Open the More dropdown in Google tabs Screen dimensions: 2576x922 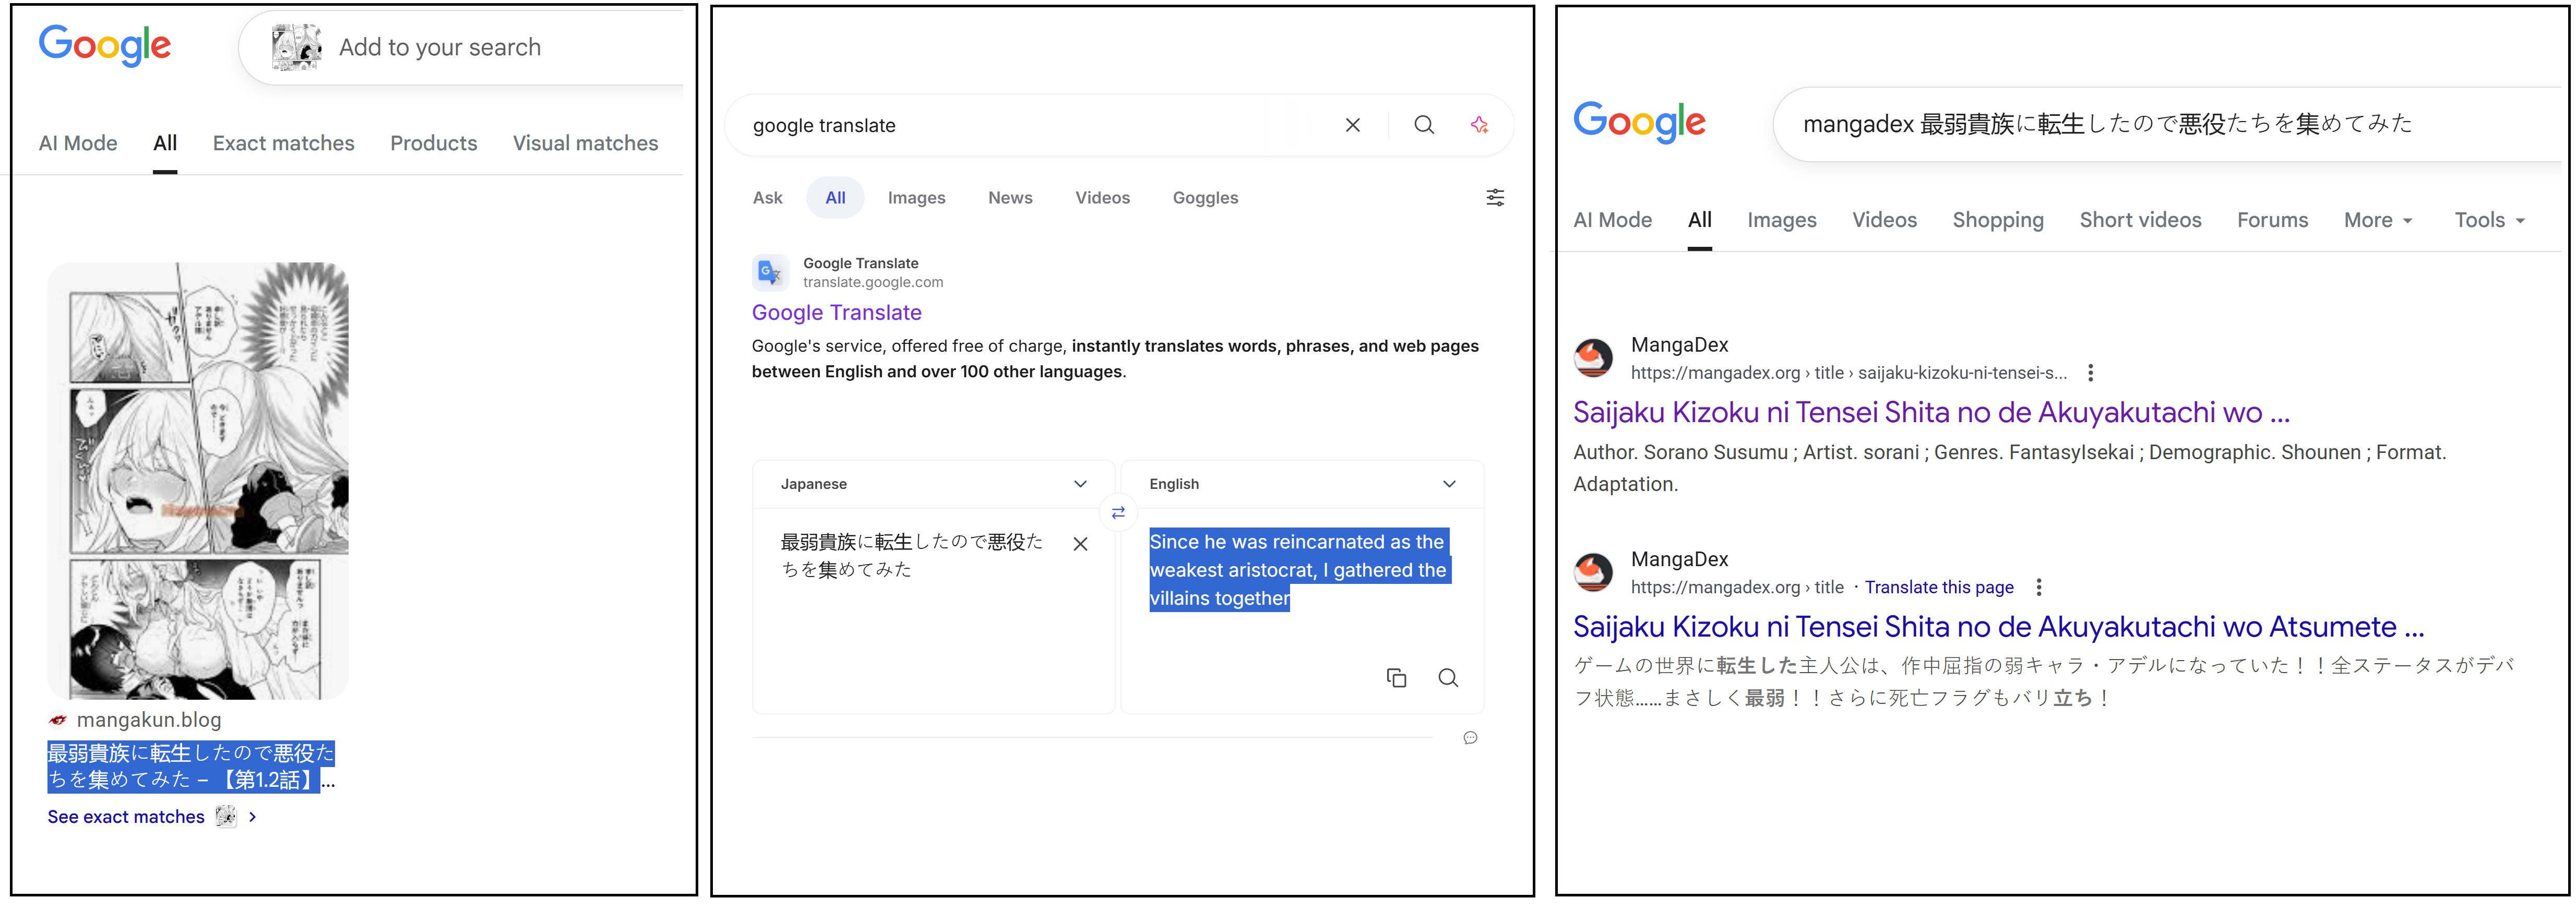click(2377, 220)
